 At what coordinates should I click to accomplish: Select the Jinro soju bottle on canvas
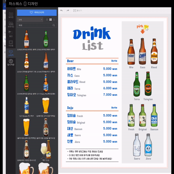pos(148,145)
